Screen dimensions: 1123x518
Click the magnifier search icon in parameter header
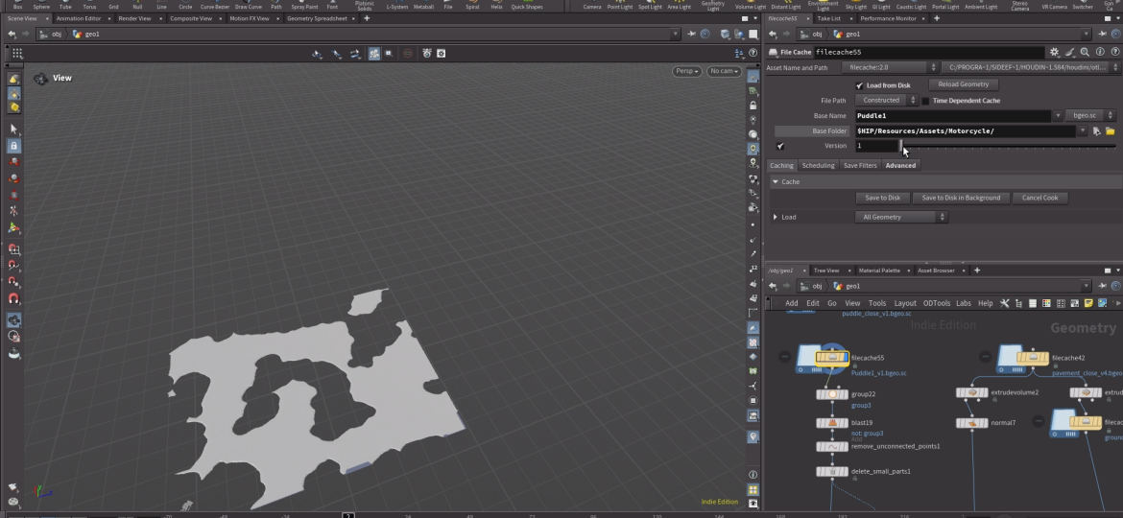[x=1085, y=52]
